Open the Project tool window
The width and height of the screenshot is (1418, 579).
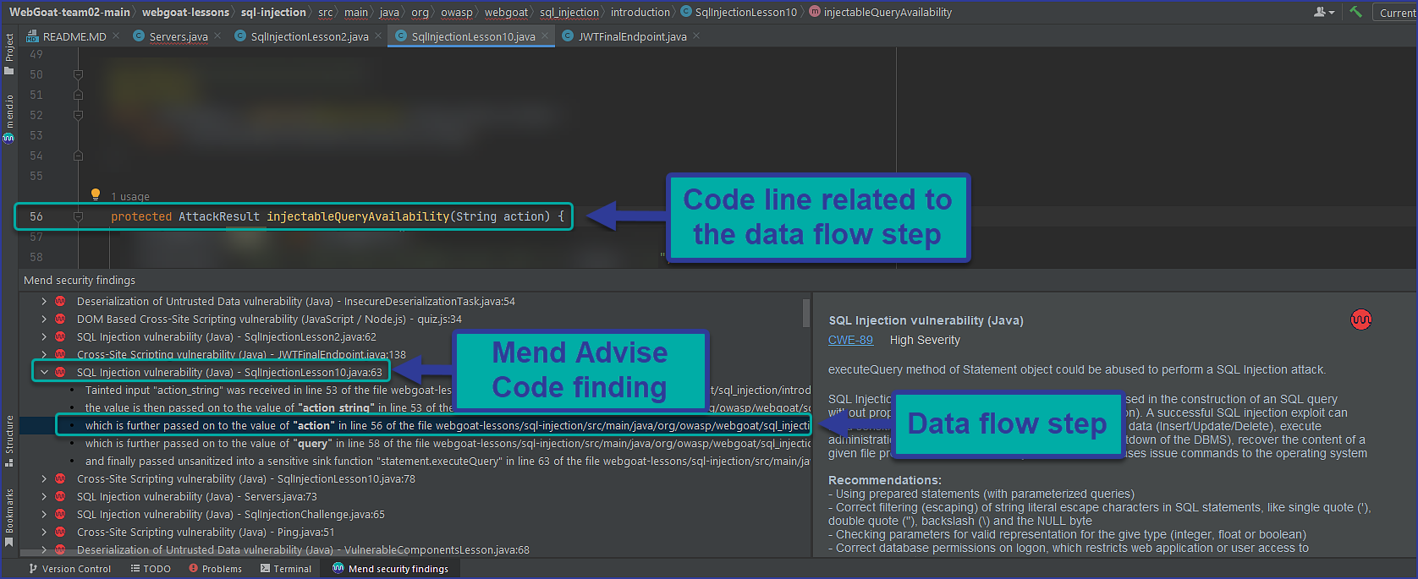[x=9, y=52]
